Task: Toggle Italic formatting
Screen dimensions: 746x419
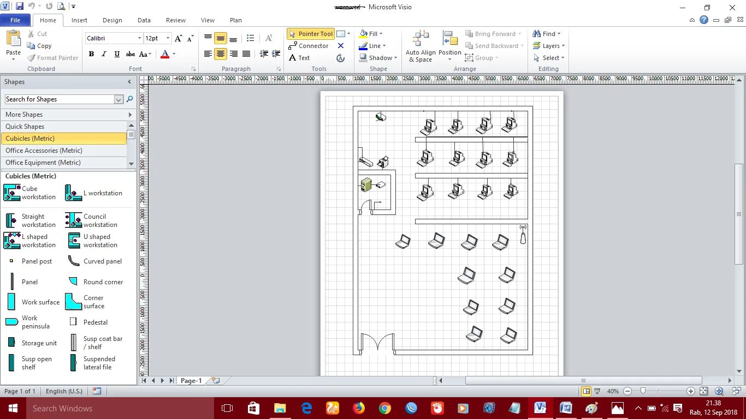Action: (x=104, y=54)
